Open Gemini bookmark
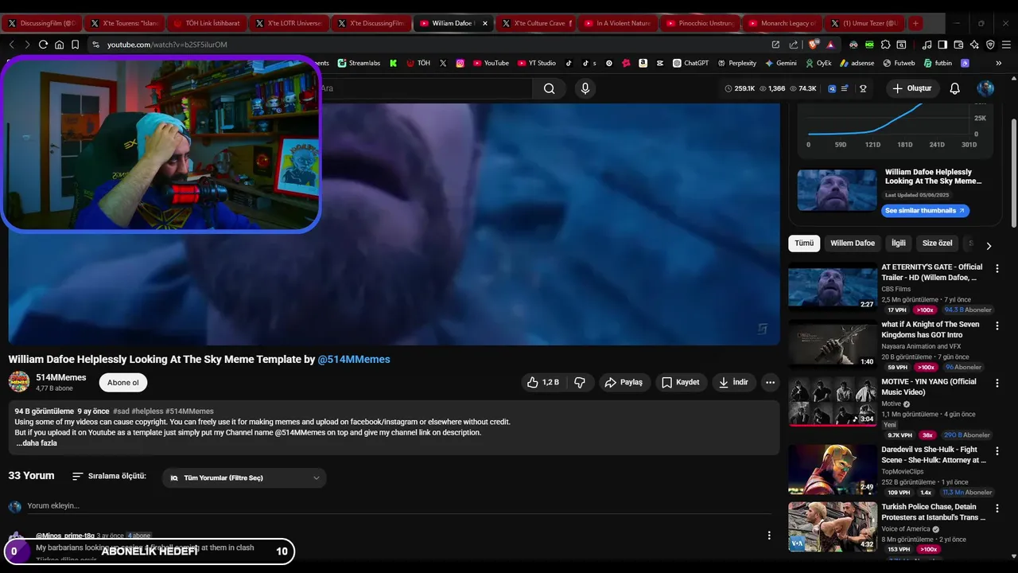This screenshot has height=573, width=1018. click(781, 63)
